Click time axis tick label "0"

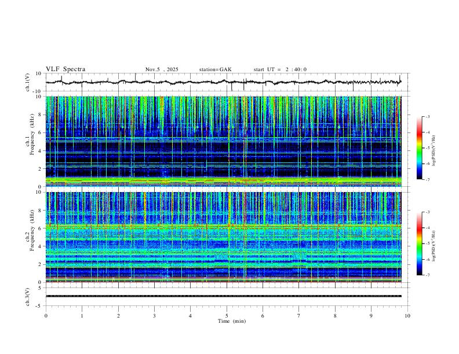(x=46, y=316)
